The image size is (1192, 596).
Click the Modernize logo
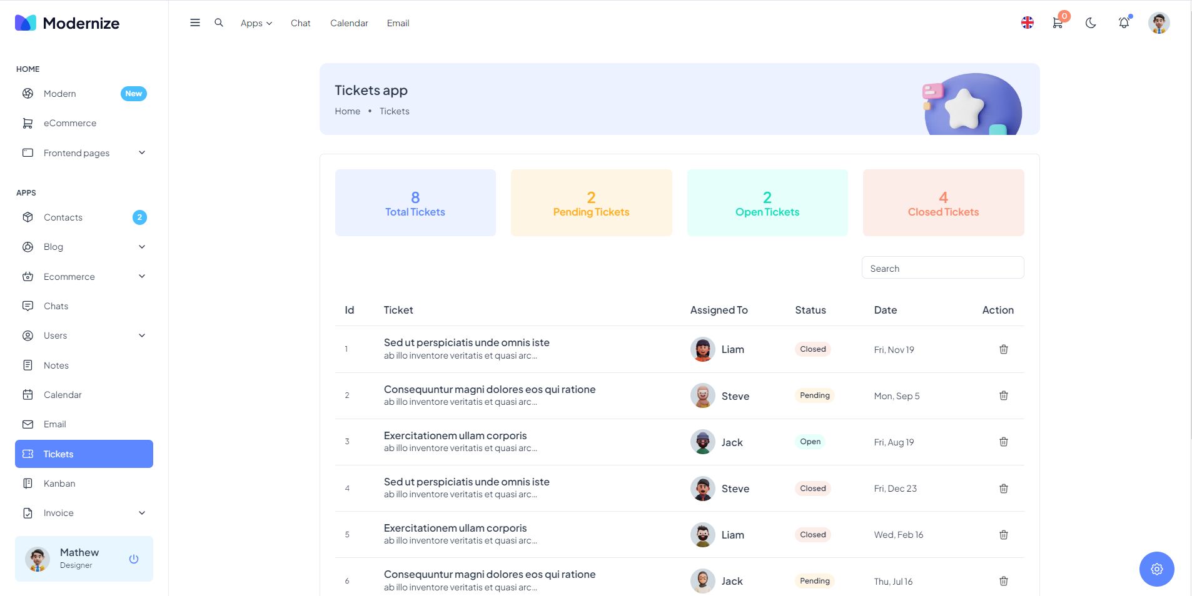[67, 23]
